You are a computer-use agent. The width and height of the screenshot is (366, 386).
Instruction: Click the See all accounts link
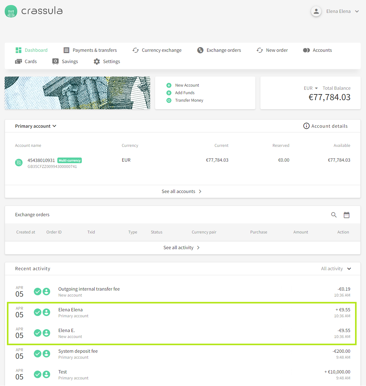pyautogui.click(x=181, y=191)
